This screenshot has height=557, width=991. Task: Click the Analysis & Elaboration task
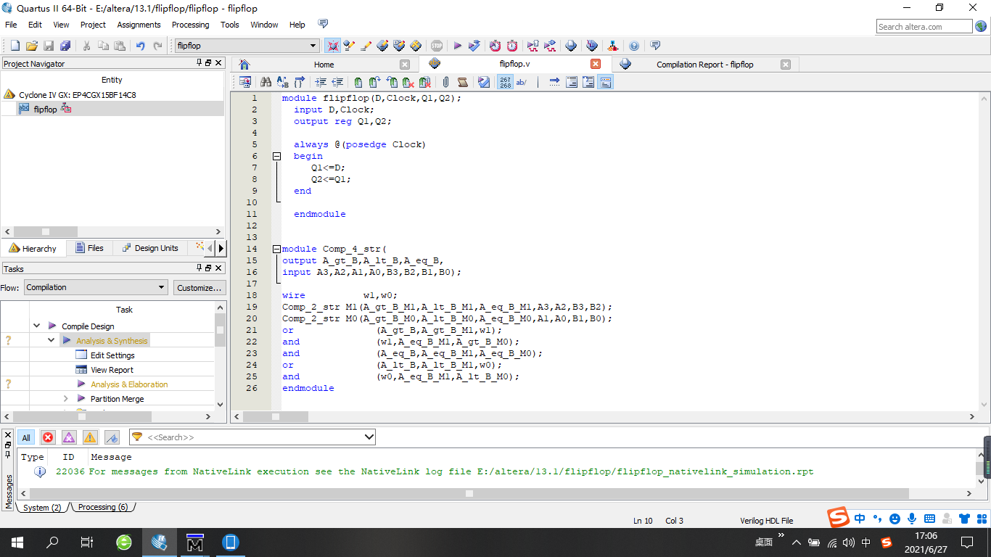129,384
